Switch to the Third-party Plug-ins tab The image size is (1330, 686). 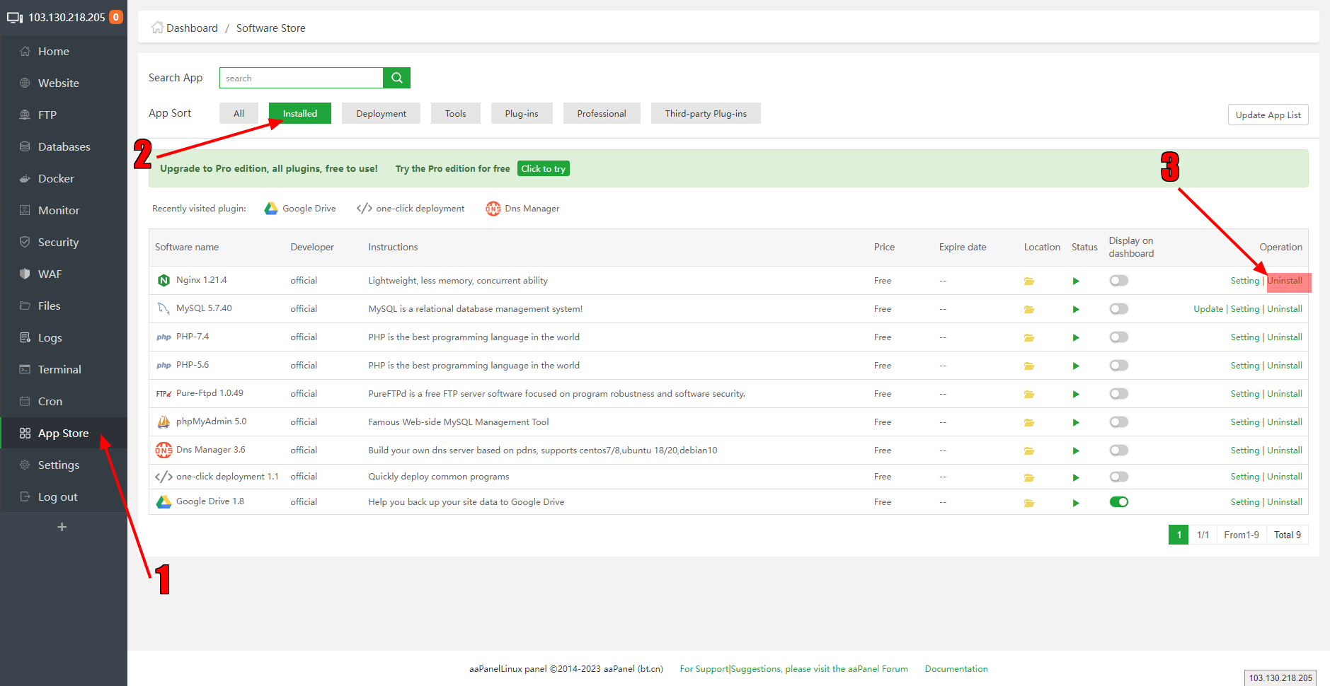(706, 113)
